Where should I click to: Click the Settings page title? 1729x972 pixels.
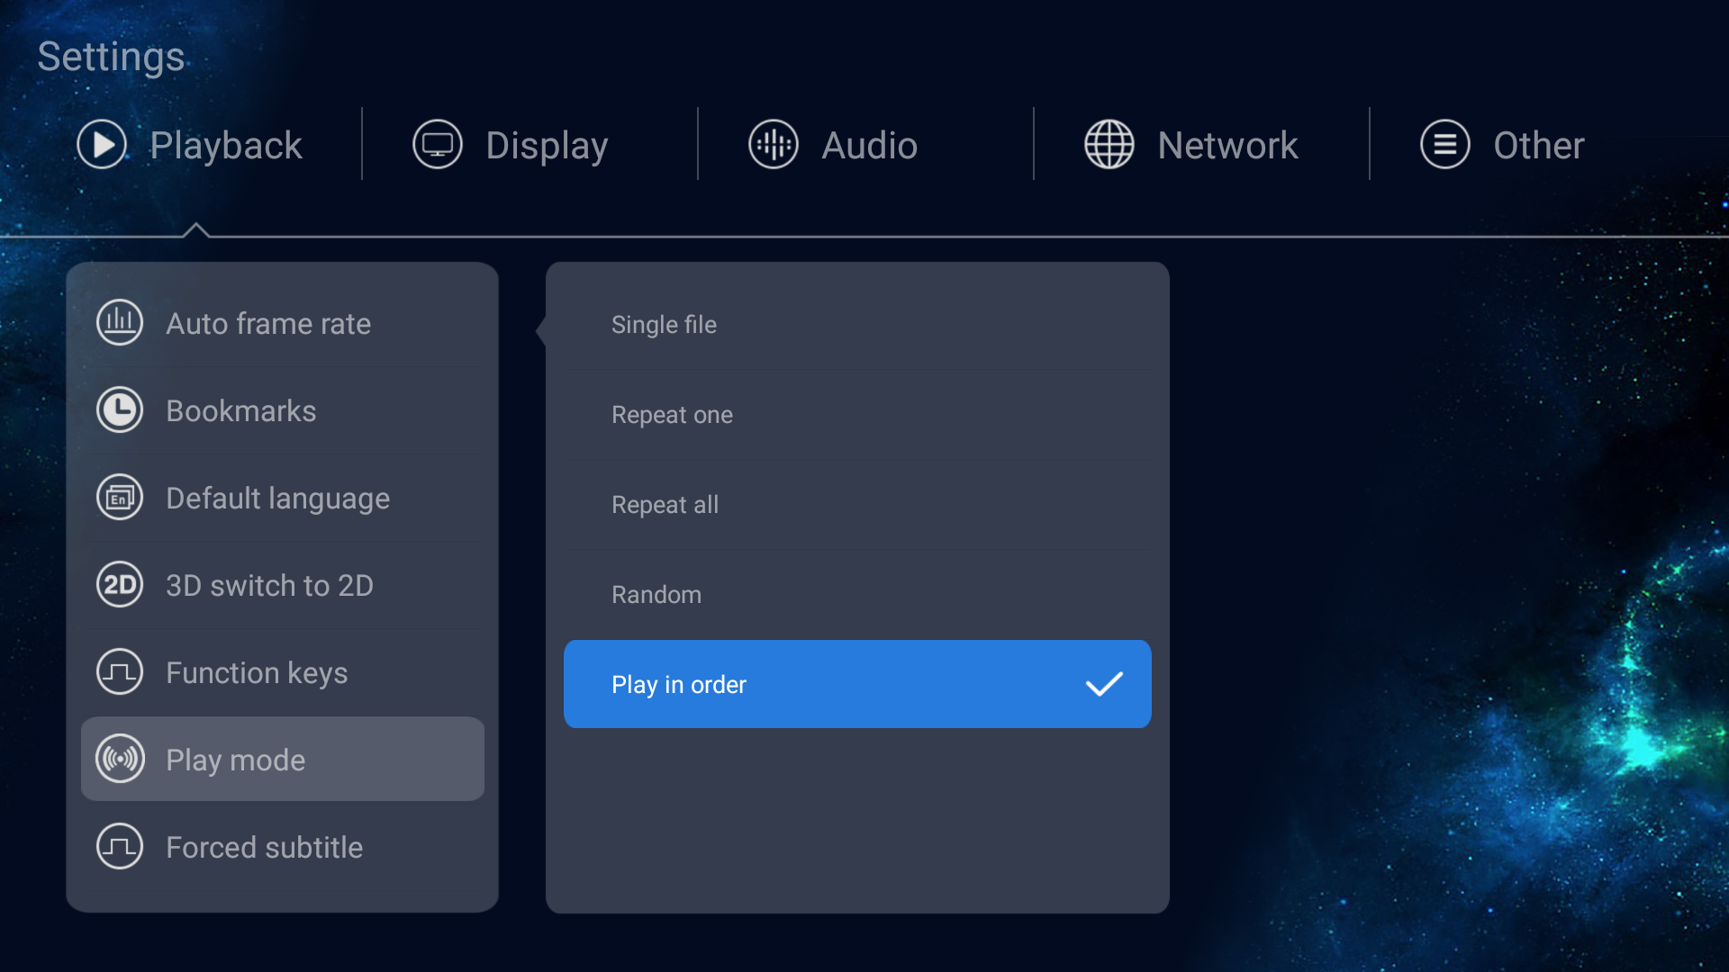pyautogui.click(x=111, y=57)
